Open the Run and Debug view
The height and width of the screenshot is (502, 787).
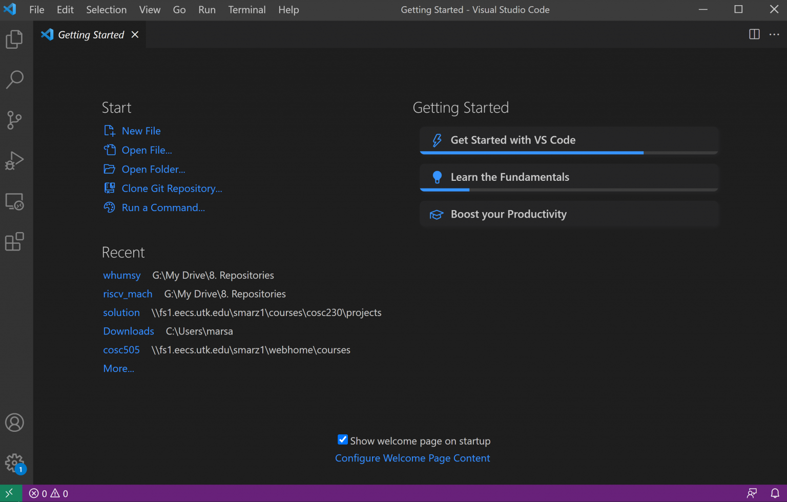point(14,161)
